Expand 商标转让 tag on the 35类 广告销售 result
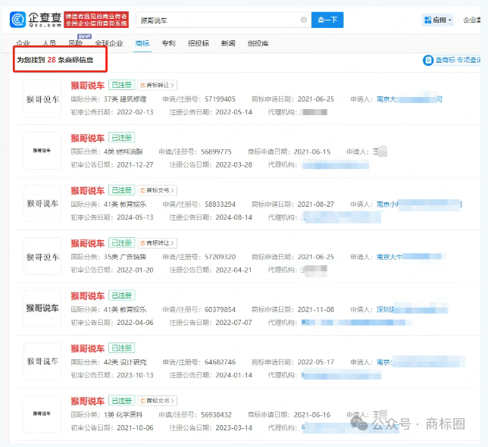 pyautogui.click(x=157, y=243)
